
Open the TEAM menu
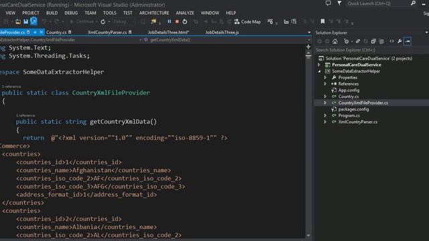[90, 13]
